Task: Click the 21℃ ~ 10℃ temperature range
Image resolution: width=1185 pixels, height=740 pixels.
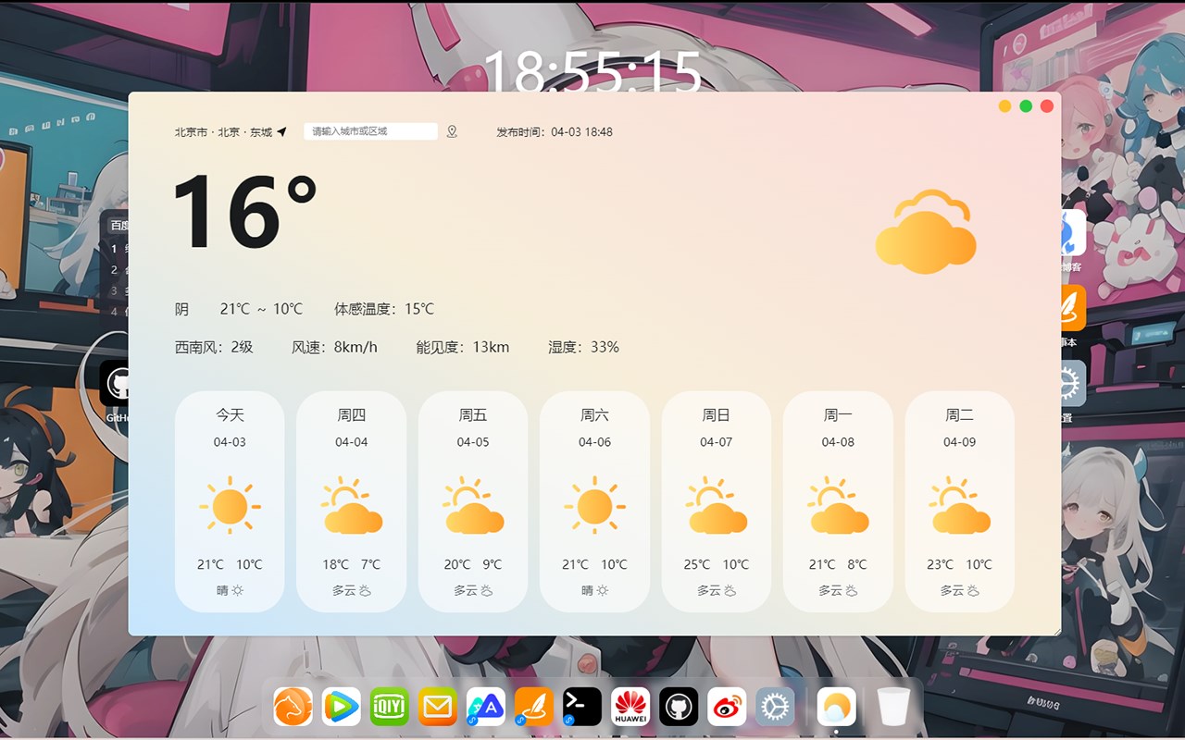Action: (261, 309)
